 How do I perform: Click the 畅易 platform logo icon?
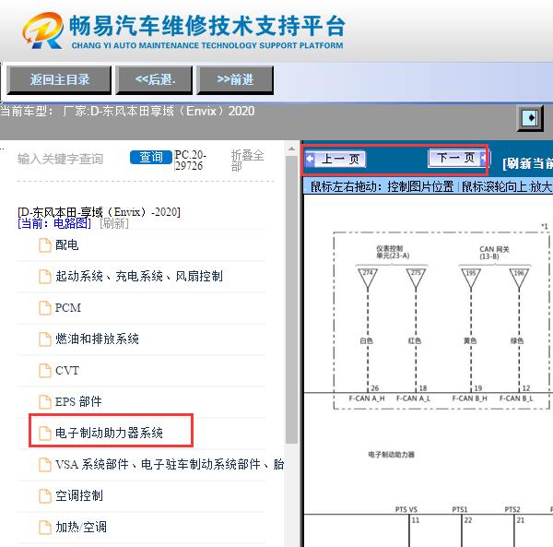click(x=43, y=30)
